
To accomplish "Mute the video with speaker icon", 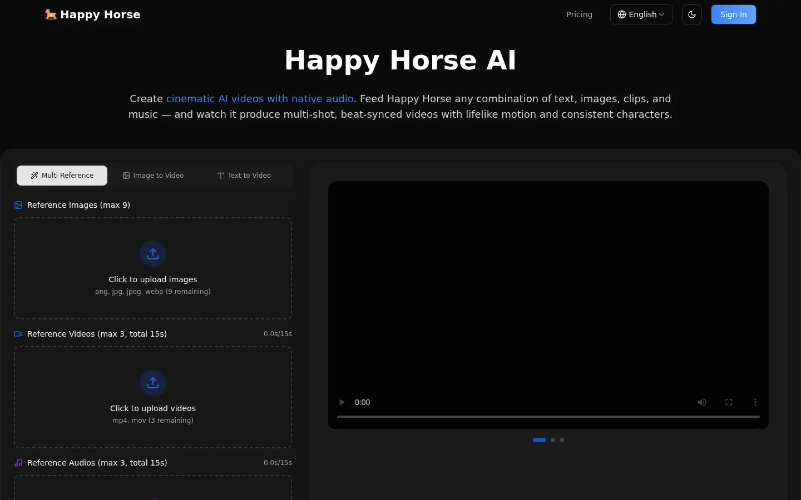I will (x=702, y=402).
